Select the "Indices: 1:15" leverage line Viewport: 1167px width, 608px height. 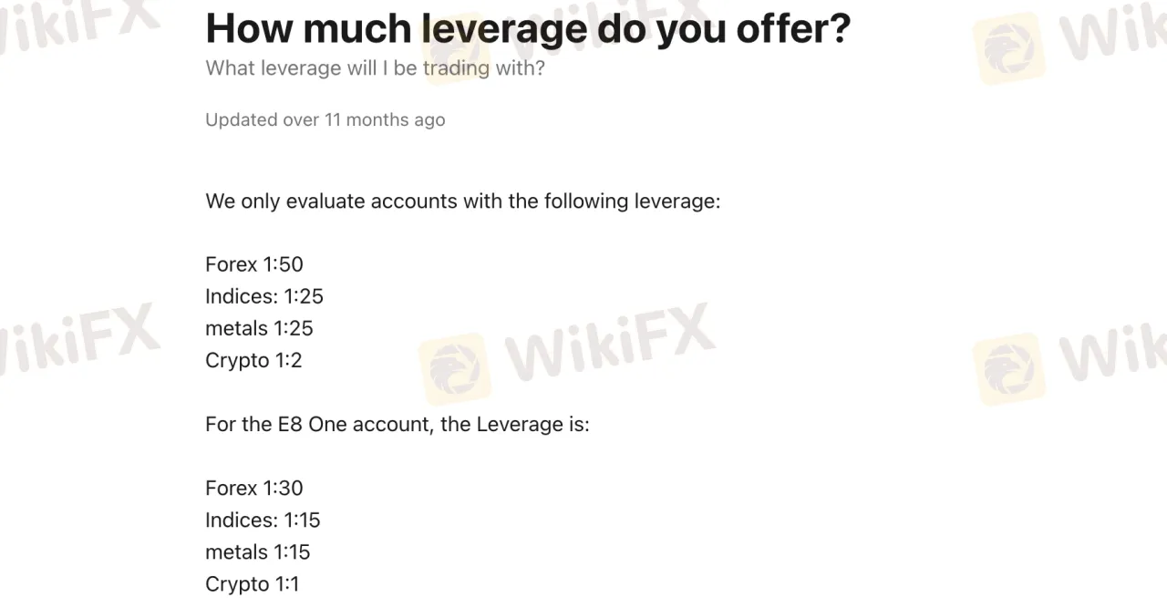click(x=263, y=520)
